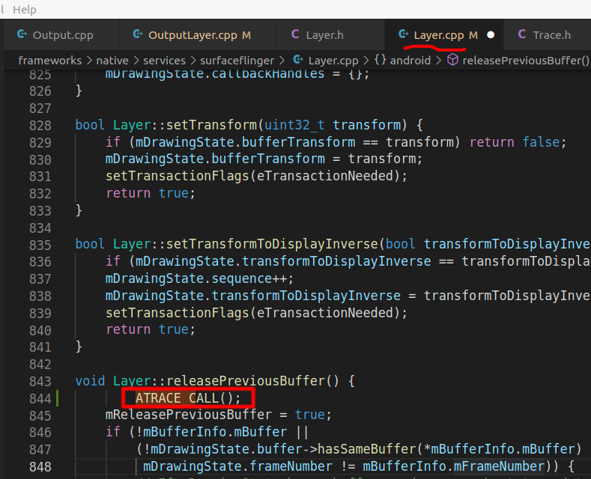Click the C header icon on the Trace.h tab
The width and height of the screenshot is (591, 479).
522,34
